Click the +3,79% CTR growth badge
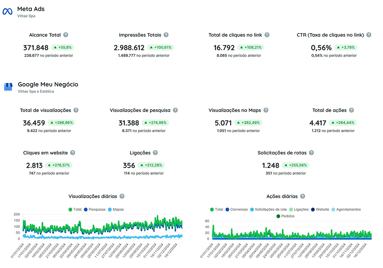This screenshot has width=383, height=268. click(x=346, y=47)
